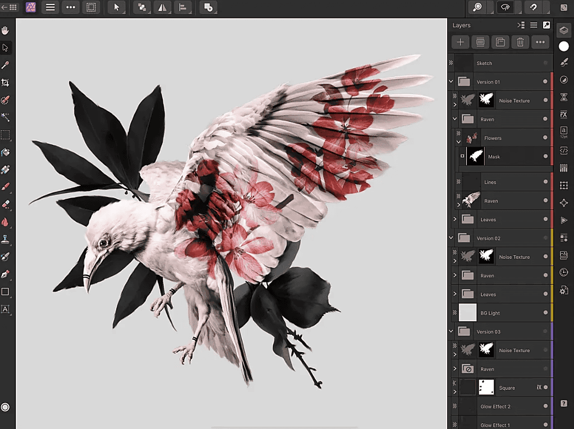Pin the Layers panel

coord(547,25)
